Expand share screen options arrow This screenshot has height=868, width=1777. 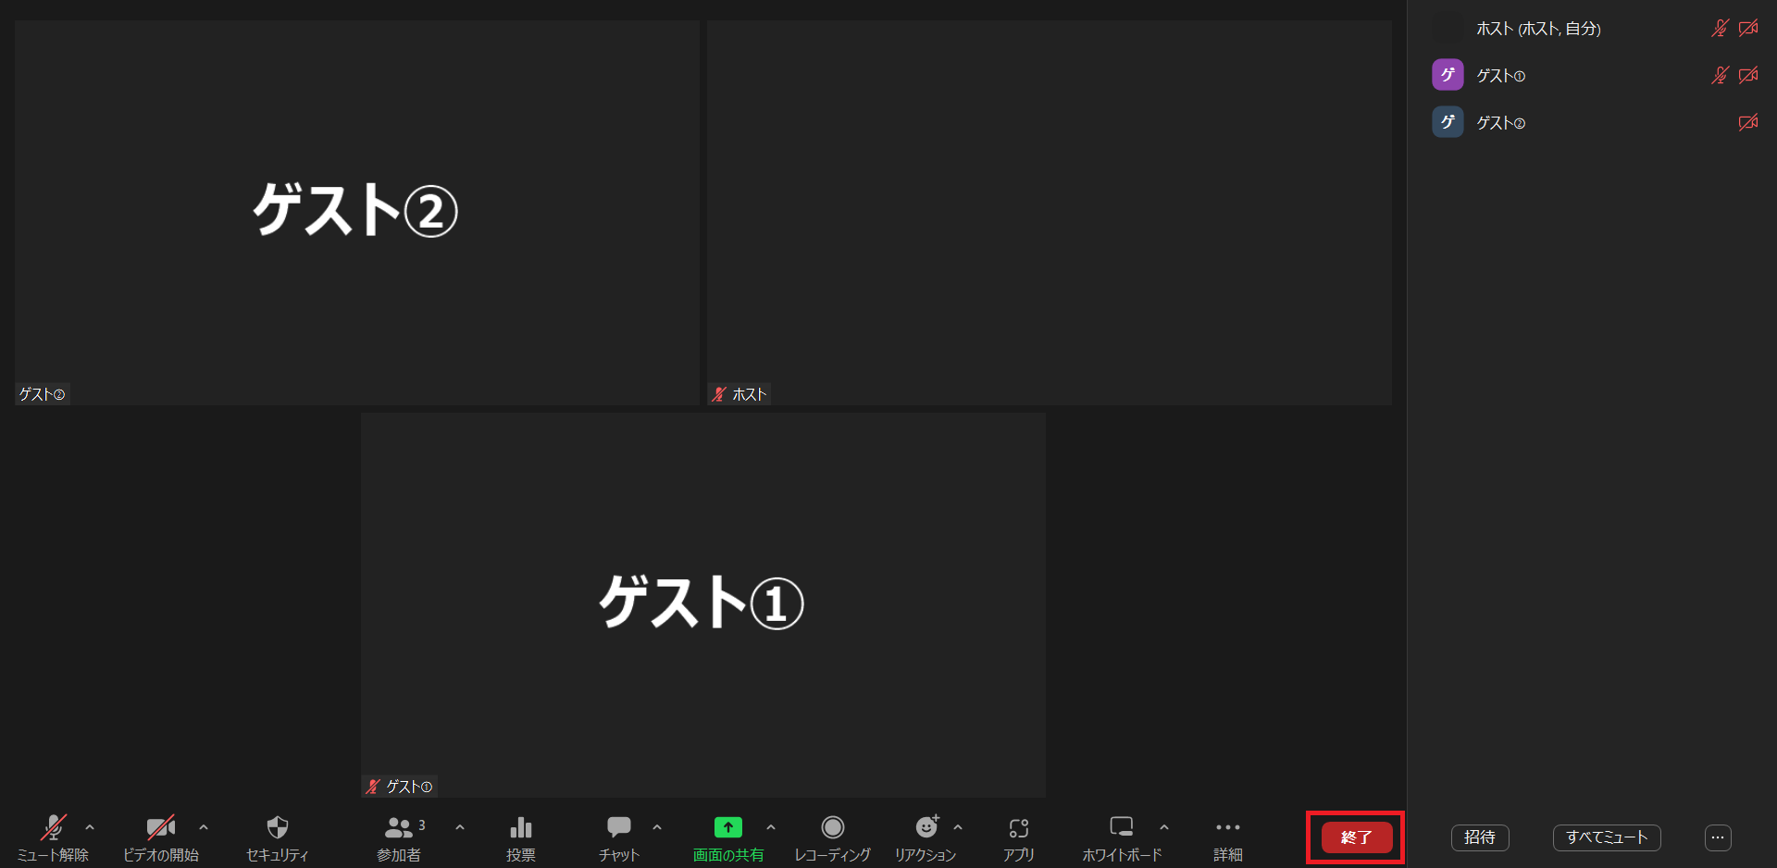pos(771,827)
